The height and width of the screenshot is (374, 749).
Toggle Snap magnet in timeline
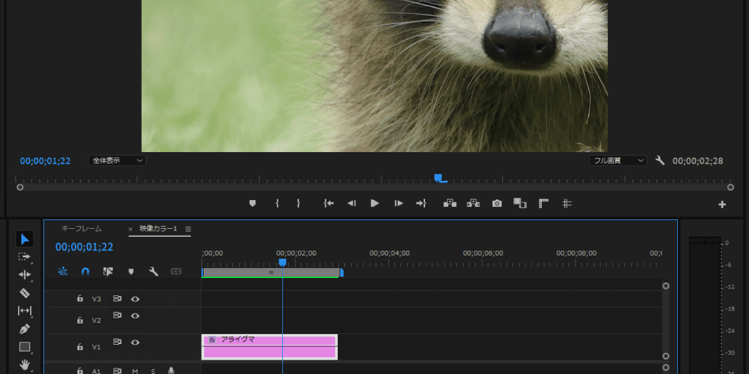pos(86,272)
